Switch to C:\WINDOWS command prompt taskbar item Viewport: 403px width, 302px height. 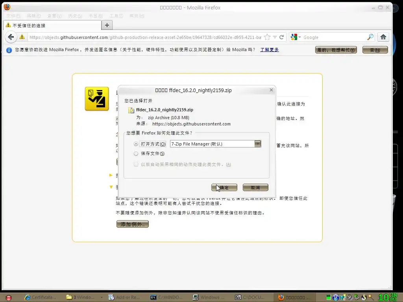tap(166, 297)
